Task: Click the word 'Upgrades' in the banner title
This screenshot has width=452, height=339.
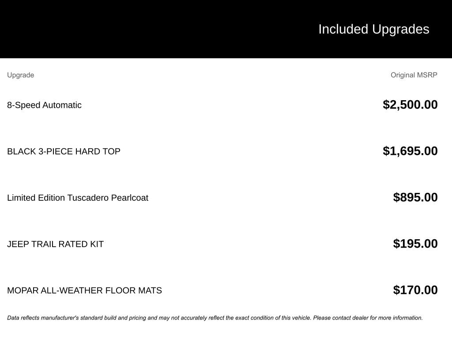Action: pyautogui.click(x=400, y=29)
